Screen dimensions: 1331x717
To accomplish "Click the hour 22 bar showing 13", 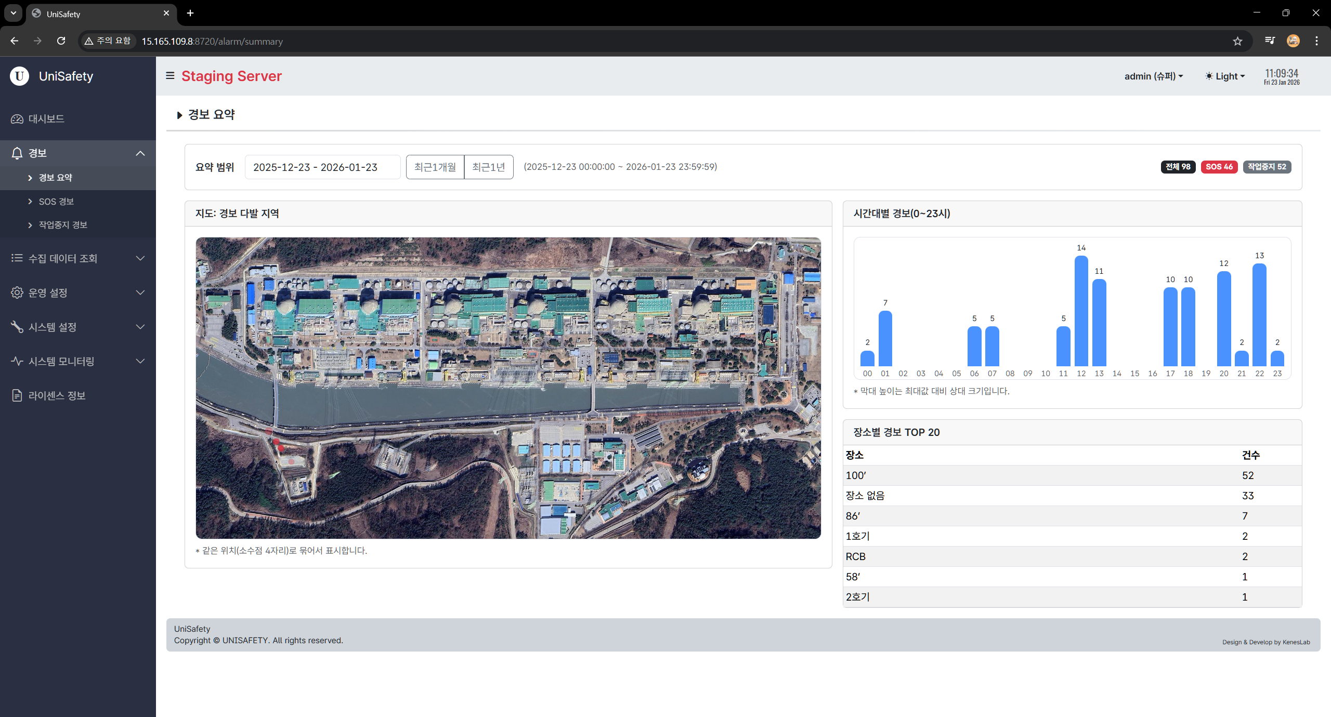I will [1259, 315].
